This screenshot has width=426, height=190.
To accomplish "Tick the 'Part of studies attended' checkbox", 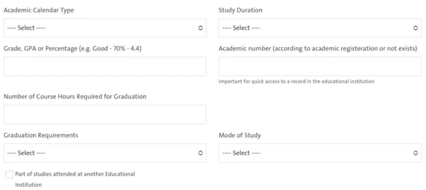I will (10, 175).
